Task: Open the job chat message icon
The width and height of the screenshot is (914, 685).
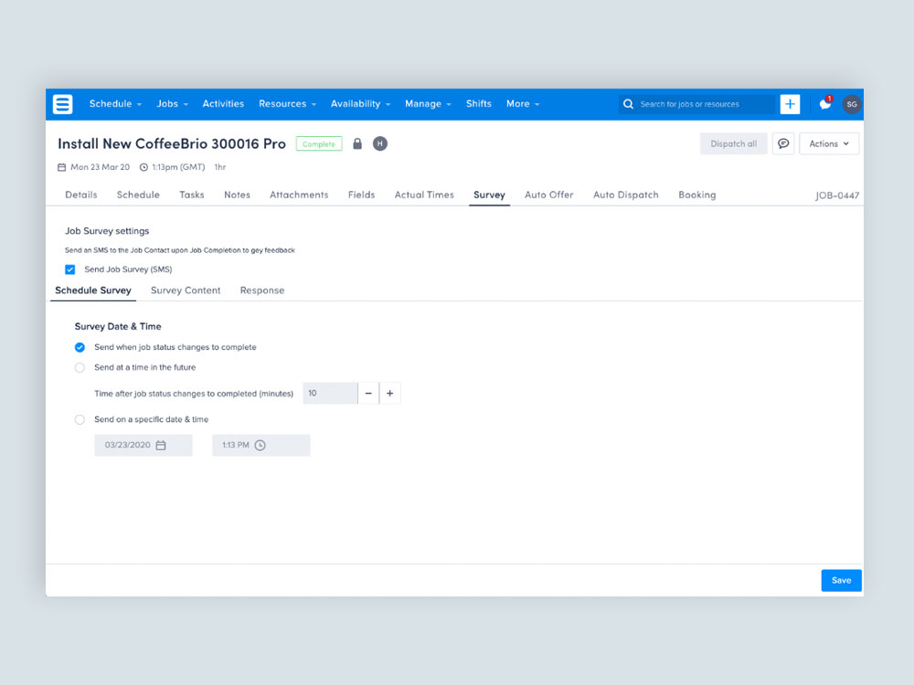Action: coord(783,143)
